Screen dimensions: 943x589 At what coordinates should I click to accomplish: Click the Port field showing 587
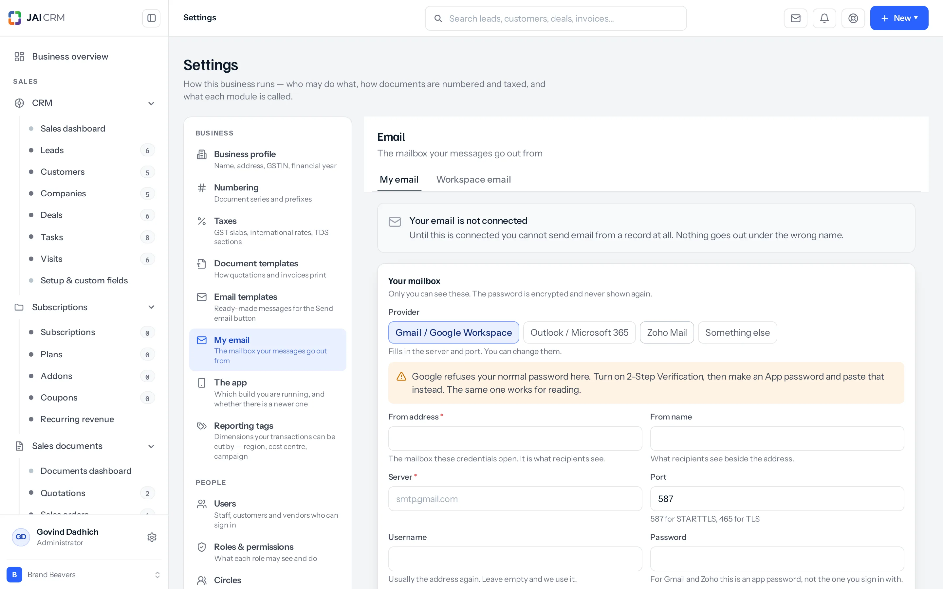(777, 499)
